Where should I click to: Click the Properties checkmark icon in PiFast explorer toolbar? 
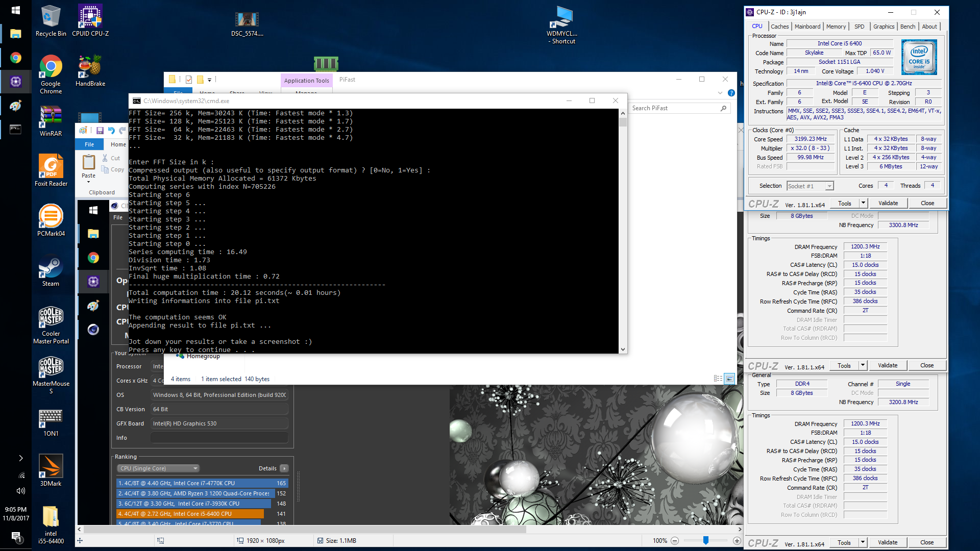(189, 79)
